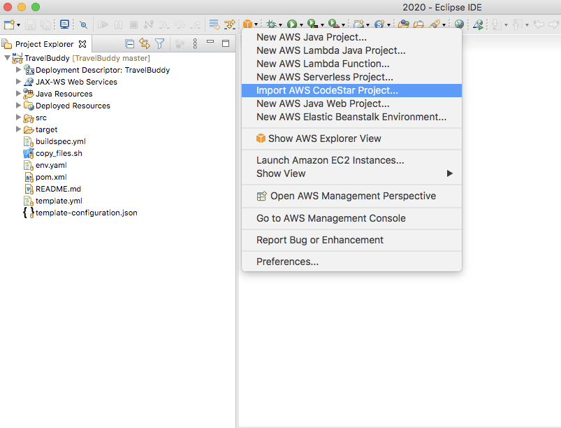The width and height of the screenshot is (561, 428).
Task: Click the Step Over debug icon
Action: (x=180, y=24)
